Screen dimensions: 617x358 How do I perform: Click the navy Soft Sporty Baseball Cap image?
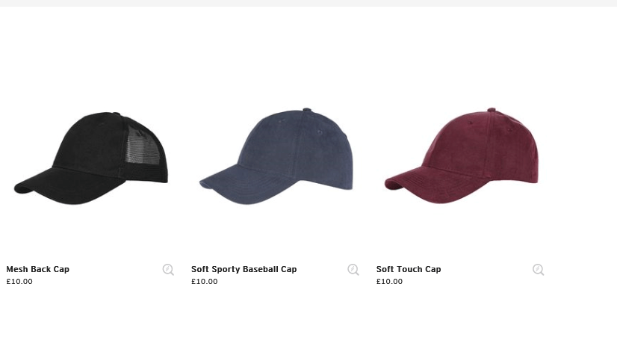(x=276, y=156)
